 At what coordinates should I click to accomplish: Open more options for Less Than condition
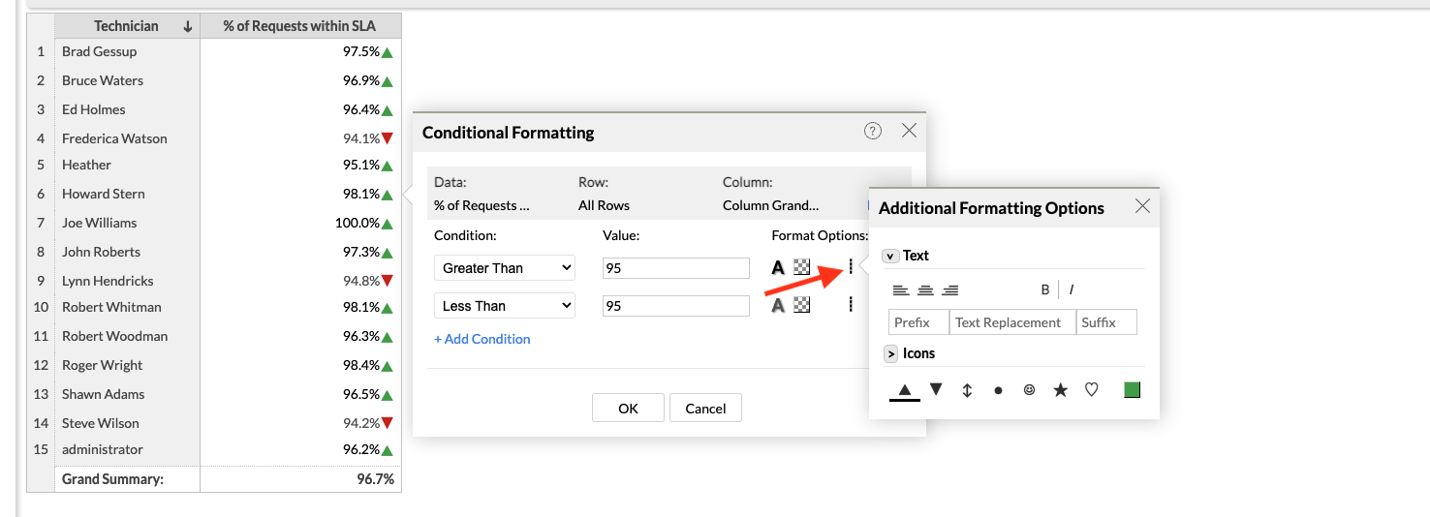(x=851, y=305)
